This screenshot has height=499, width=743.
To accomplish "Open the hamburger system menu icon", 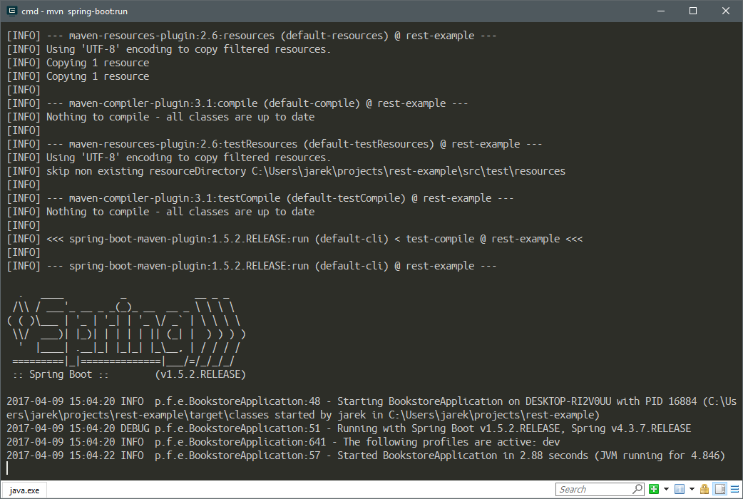I will click(735, 489).
